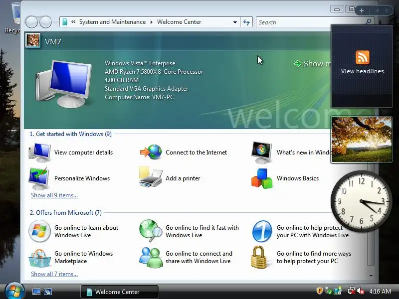Viewport: 399px width, 299px height.
Task: Open View computer details icon
Action: pyautogui.click(x=40, y=152)
